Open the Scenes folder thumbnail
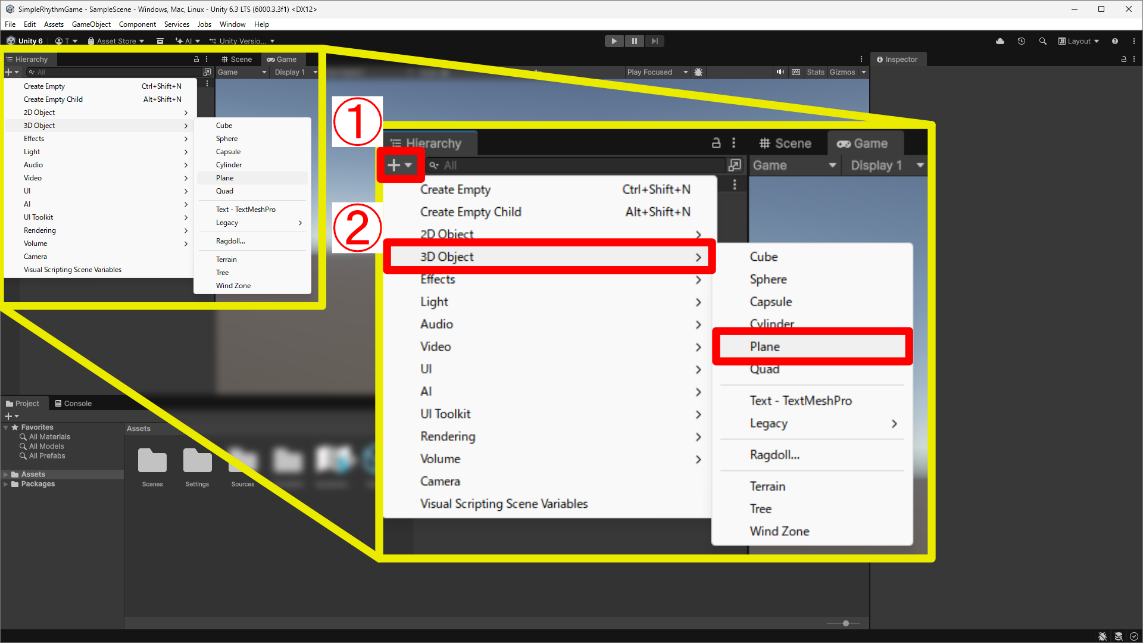Viewport: 1143px width, 643px height. pos(152,461)
